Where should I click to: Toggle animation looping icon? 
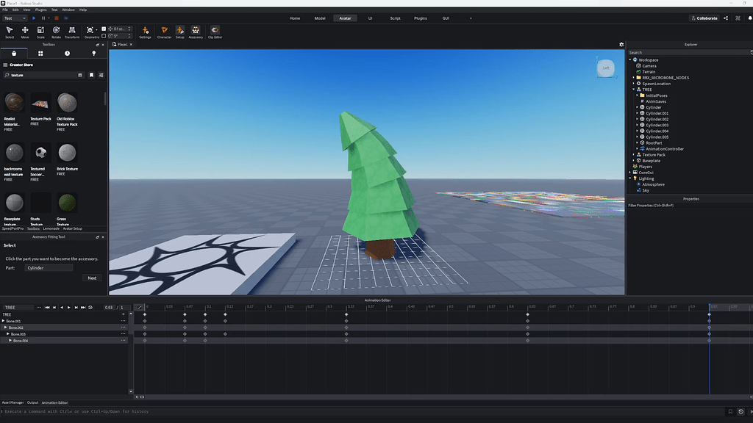click(x=90, y=308)
